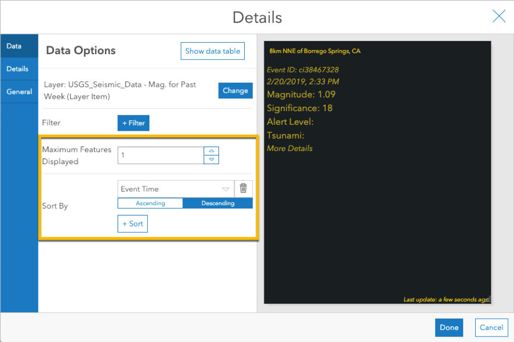Switch to the Details tab

pyautogui.click(x=18, y=69)
